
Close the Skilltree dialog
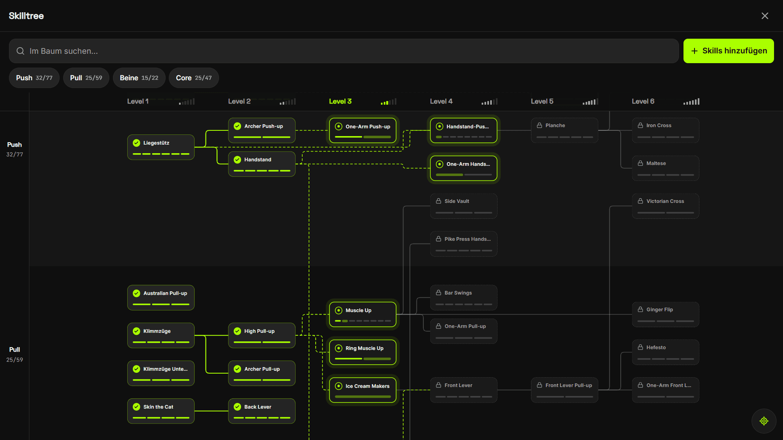point(765,16)
